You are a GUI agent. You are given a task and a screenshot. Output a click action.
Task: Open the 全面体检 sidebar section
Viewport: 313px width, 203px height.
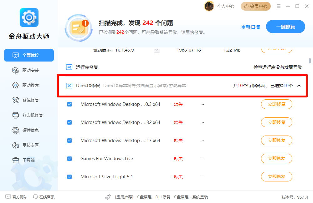pyautogui.click(x=29, y=55)
